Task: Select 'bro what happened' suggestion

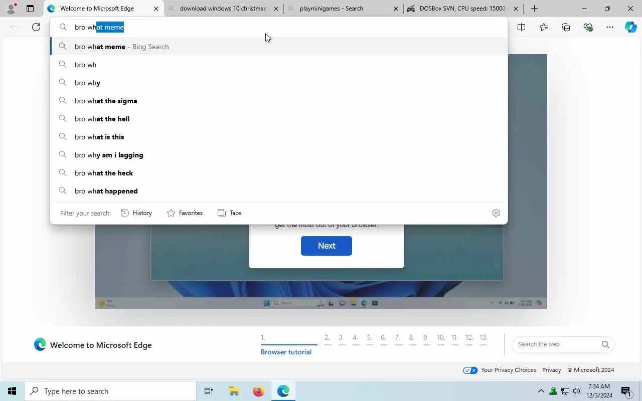Action: pyautogui.click(x=279, y=191)
